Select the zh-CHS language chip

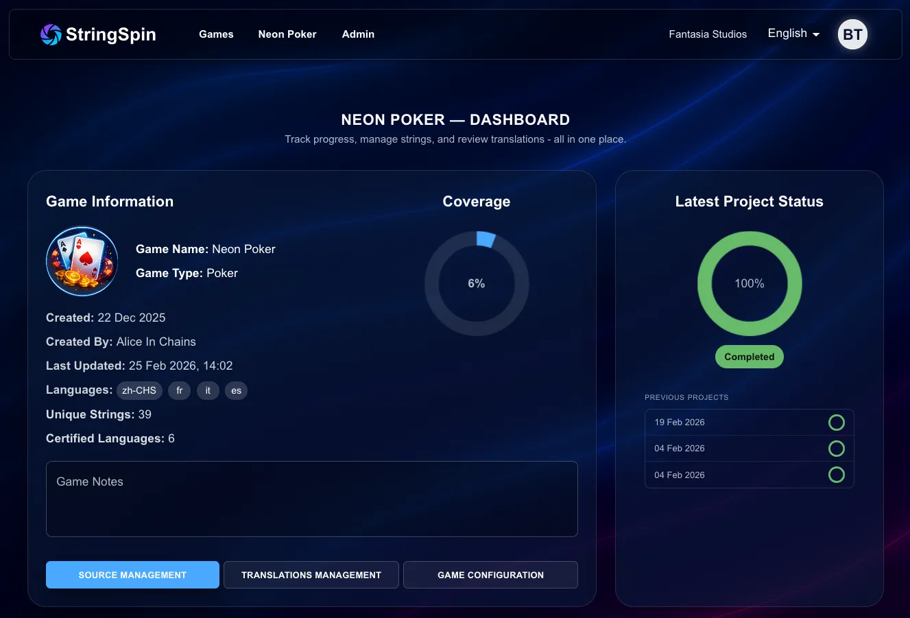(139, 390)
